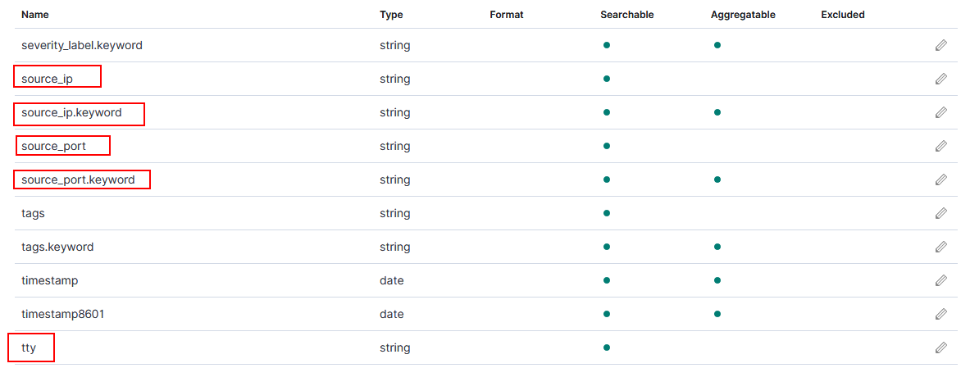The image size is (970, 368).
Task: Edit the timestamp8601 field
Action: point(940,315)
